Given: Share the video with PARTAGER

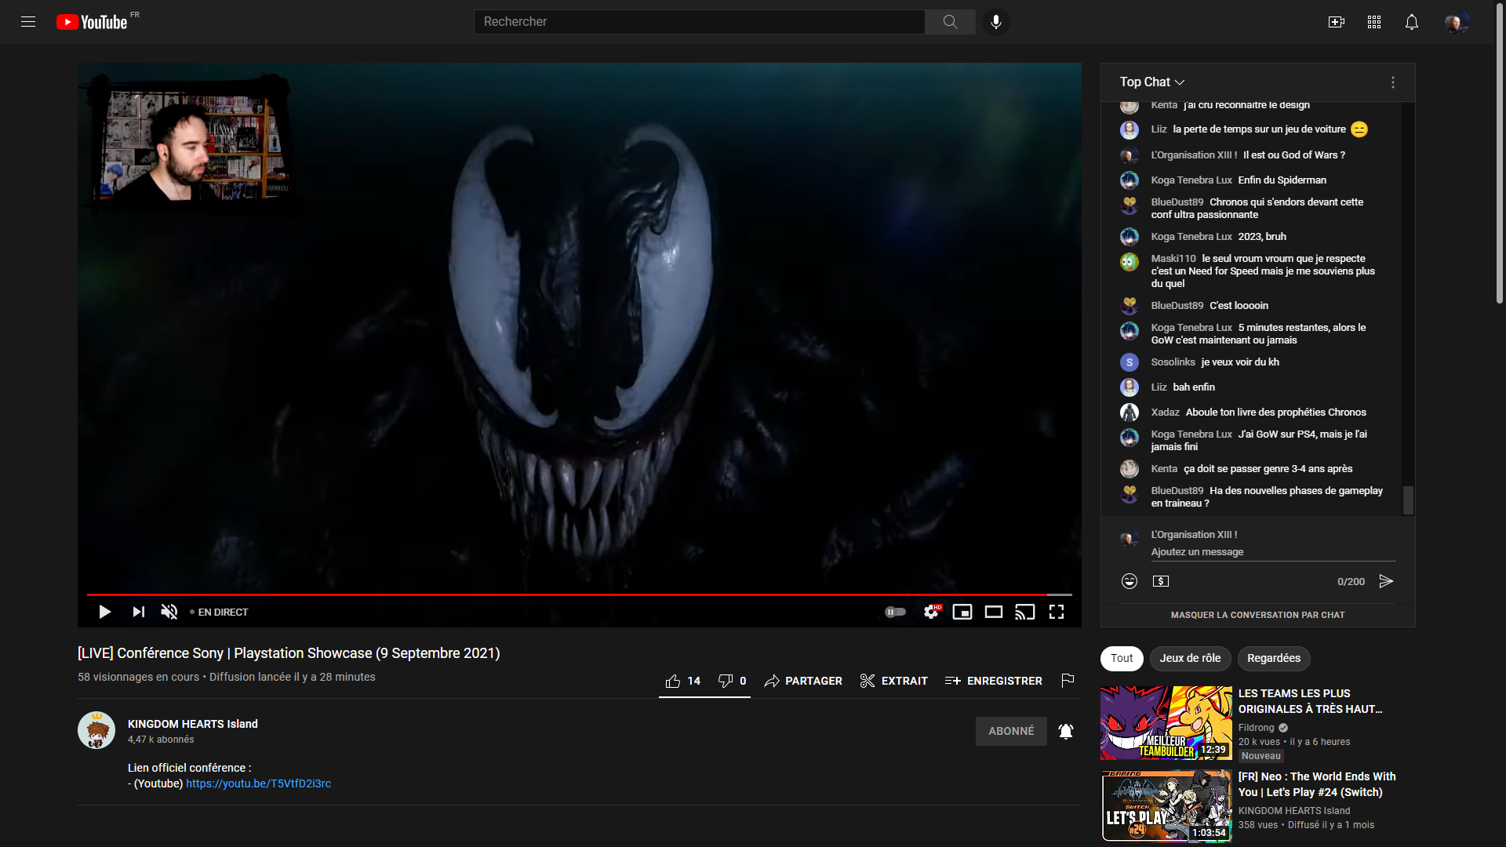Looking at the screenshot, I should pos(803,681).
